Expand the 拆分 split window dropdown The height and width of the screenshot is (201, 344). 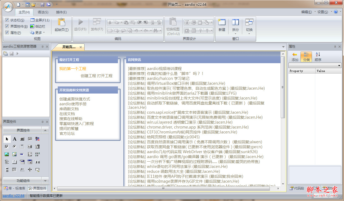click(235, 34)
